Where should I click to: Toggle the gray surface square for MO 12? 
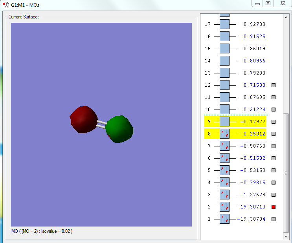pyautogui.click(x=274, y=85)
